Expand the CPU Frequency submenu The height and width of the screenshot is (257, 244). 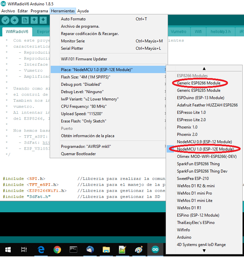(109, 106)
